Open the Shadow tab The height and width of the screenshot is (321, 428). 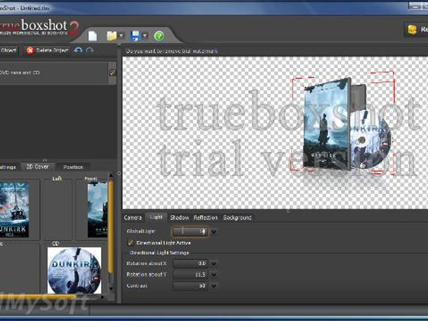[179, 218]
